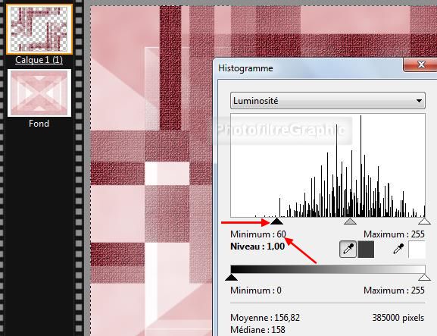437x336 pixels.
Task: Click the gray midtone level slider triangle
Action: 351,221
